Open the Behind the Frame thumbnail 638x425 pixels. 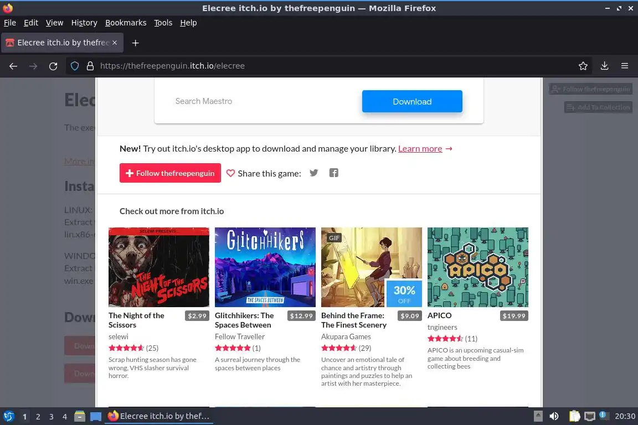click(372, 267)
